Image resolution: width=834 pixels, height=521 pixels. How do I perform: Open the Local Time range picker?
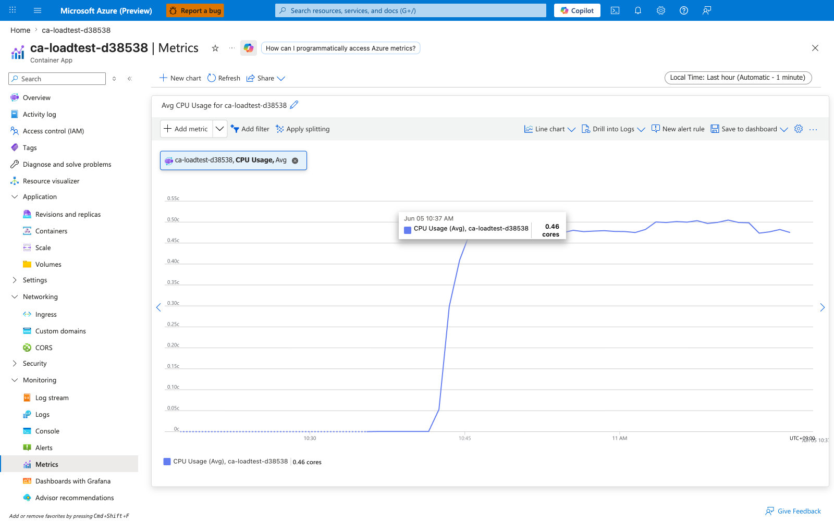point(738,78)
